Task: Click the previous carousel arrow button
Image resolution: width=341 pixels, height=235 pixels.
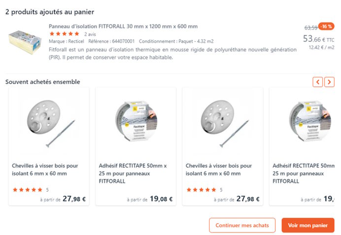Action: click(x=318, y=82)
